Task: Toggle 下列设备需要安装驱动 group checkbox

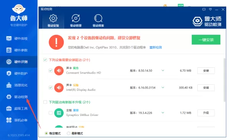Action: (45, 60)
